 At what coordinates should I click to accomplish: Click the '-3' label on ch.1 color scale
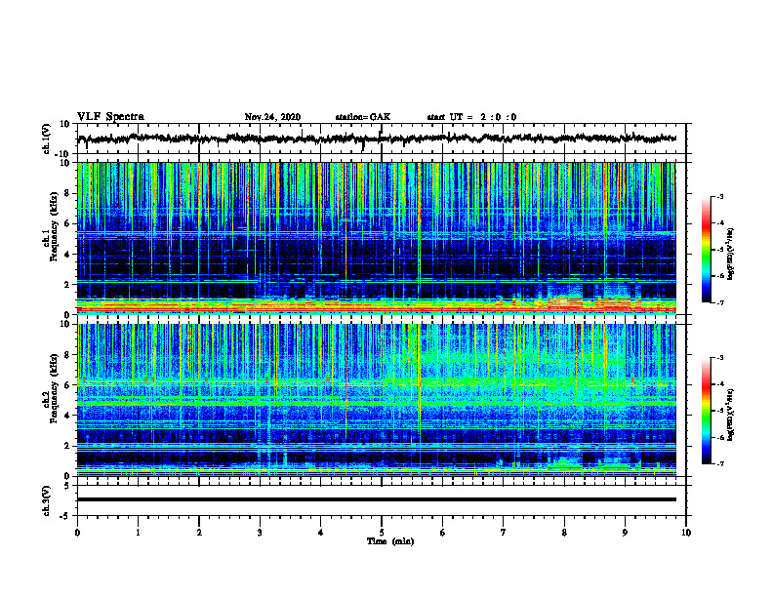coord(719,197)
